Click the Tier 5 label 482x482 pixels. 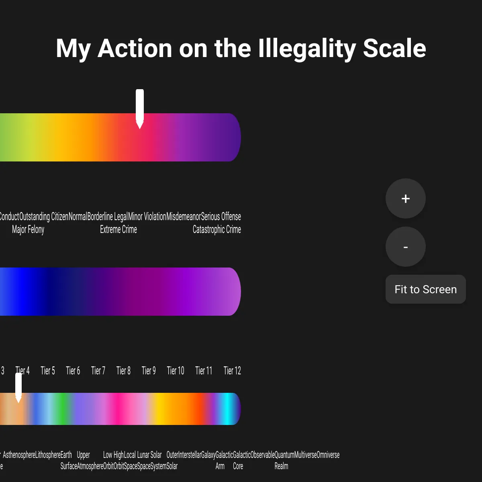tap(48, 370)
